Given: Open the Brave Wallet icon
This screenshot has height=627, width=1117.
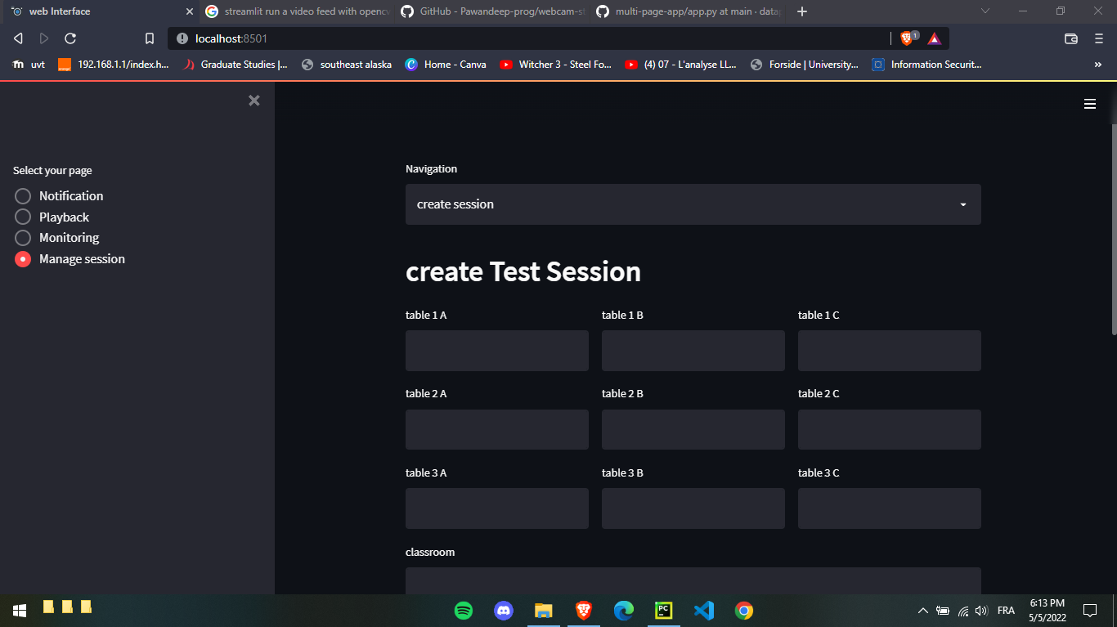Looking at the screenshot, I should click(x=1071, y=38).
